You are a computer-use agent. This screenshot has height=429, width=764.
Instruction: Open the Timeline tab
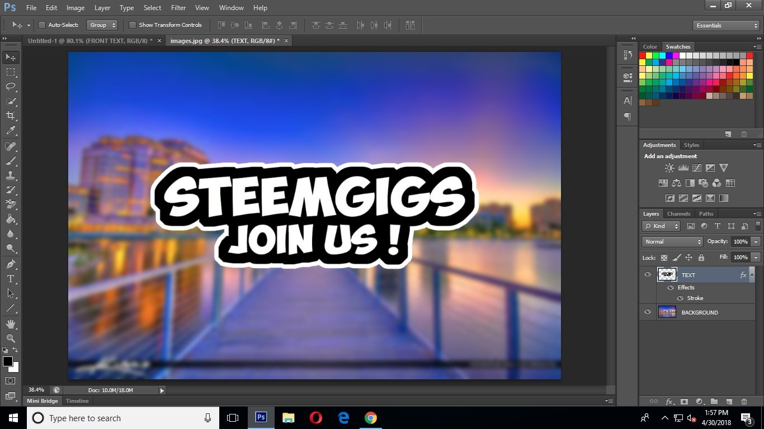click(77, 401)
